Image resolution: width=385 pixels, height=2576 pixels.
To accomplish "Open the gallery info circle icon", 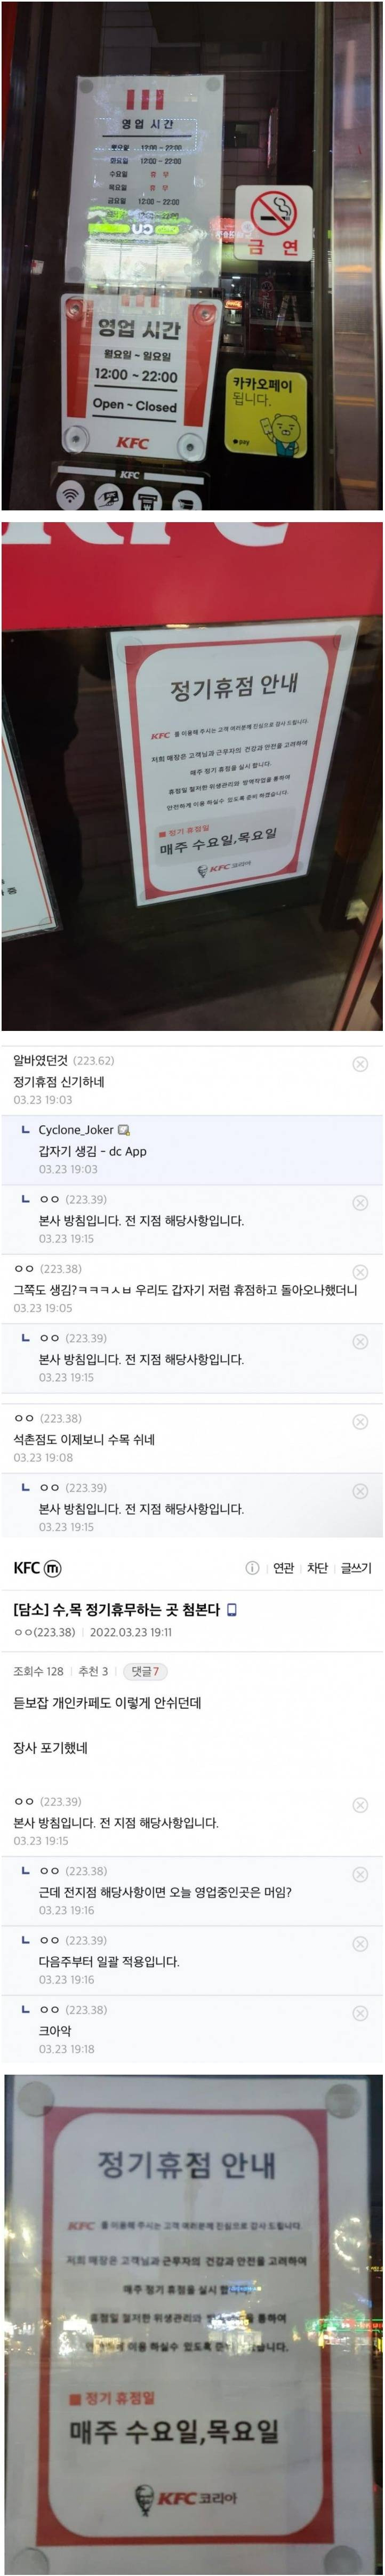I will click(252, 1568).
